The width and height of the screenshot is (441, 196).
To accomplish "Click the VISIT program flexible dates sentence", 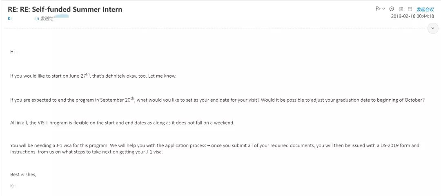I will [x=122, y=122].
